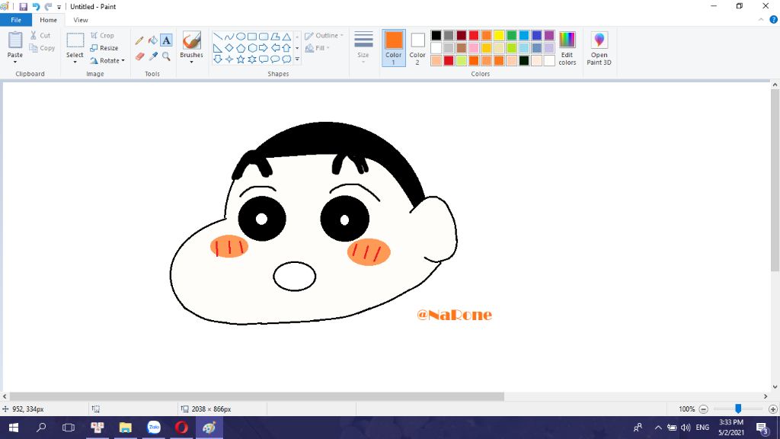Pick the Oval shape
780x439 pixels.
coord(241,37)
